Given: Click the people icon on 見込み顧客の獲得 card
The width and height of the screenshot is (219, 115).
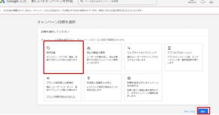Looking at the screenshot, I should coord(89,48).
